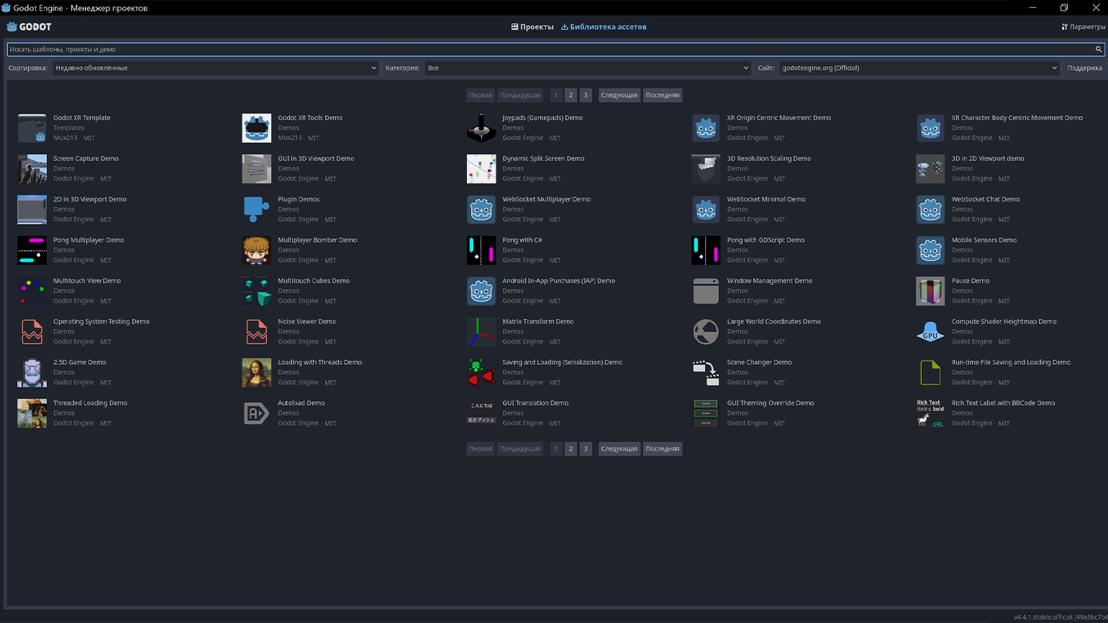The image size is (1108, 623).
Task: Open the 3D Resolution Scaling Demo title
Action: tap(768, 159)
